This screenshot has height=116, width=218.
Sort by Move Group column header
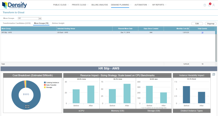[x=29, y=29]
